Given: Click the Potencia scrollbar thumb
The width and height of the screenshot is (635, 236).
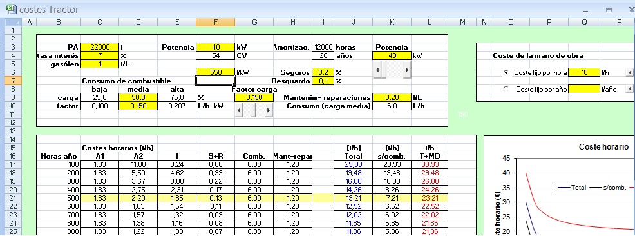Looking at the screenshot, I should pos(384,70).
